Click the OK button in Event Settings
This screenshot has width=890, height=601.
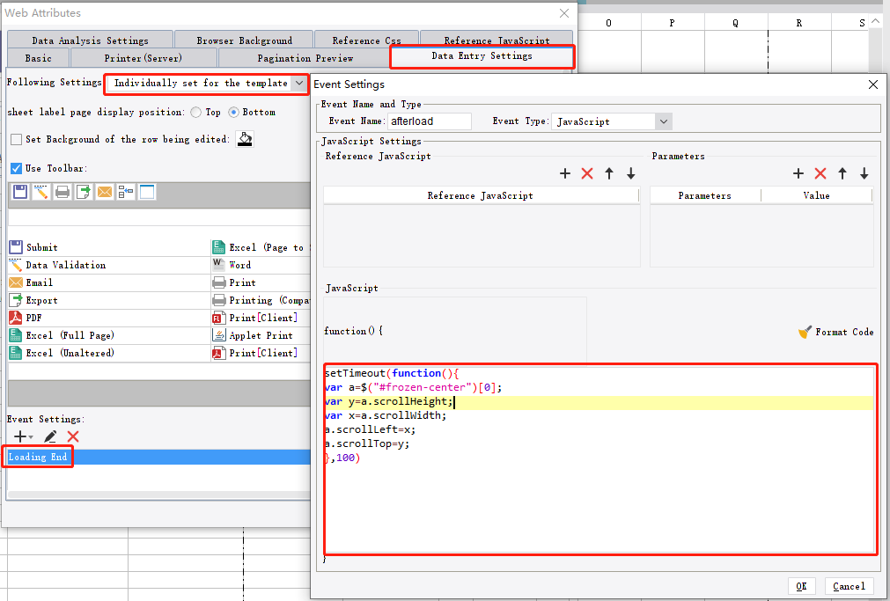tap(802, 586)
